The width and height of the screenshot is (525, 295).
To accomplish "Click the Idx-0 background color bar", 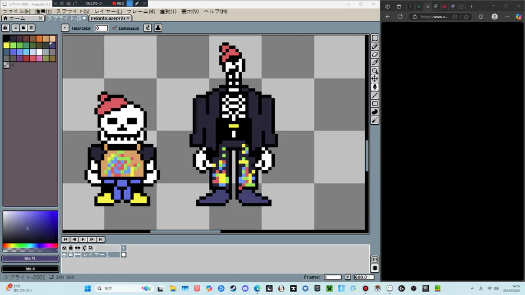I will tap(30, 269).
